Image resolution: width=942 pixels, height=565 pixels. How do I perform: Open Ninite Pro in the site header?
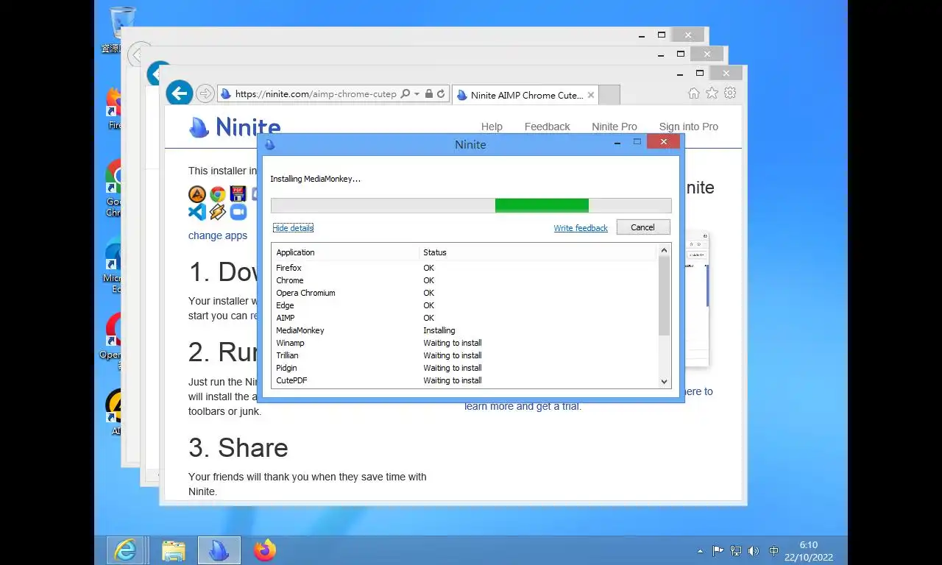[x=615, y=127]
